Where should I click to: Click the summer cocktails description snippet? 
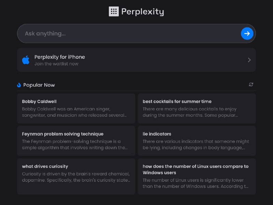190,112
